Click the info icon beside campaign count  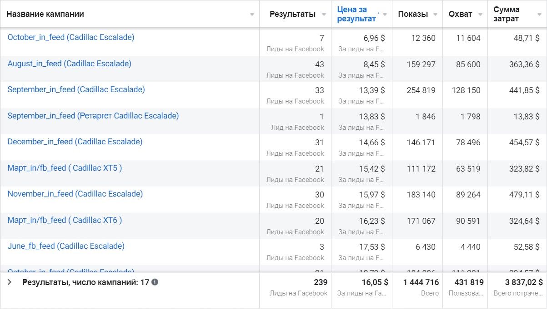tap(155, 282)
